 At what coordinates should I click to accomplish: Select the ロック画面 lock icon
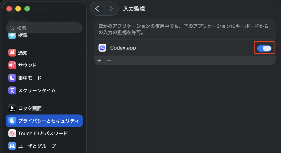(x=12, y=108)
